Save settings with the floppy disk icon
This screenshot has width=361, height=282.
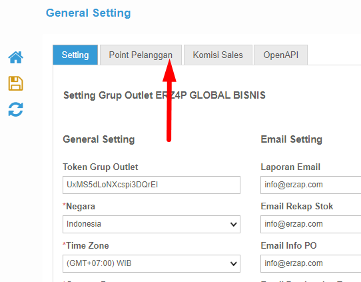click(16, 83)
